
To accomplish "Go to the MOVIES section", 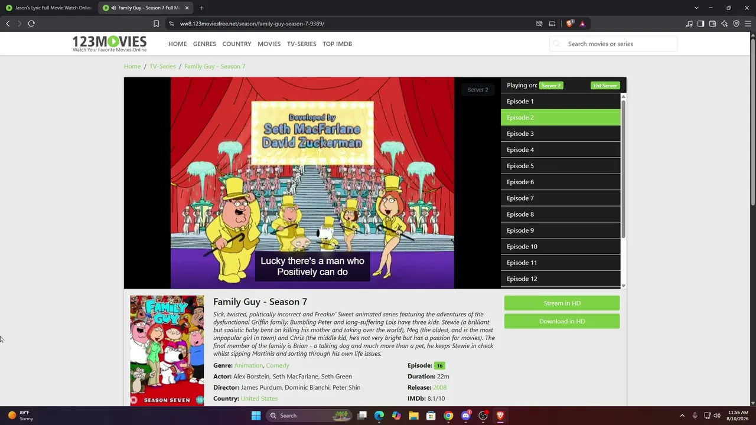I will [x=269, y=44].
